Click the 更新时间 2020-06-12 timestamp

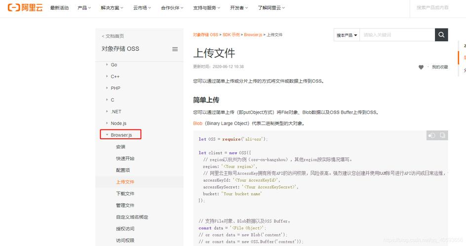[218, 66]
